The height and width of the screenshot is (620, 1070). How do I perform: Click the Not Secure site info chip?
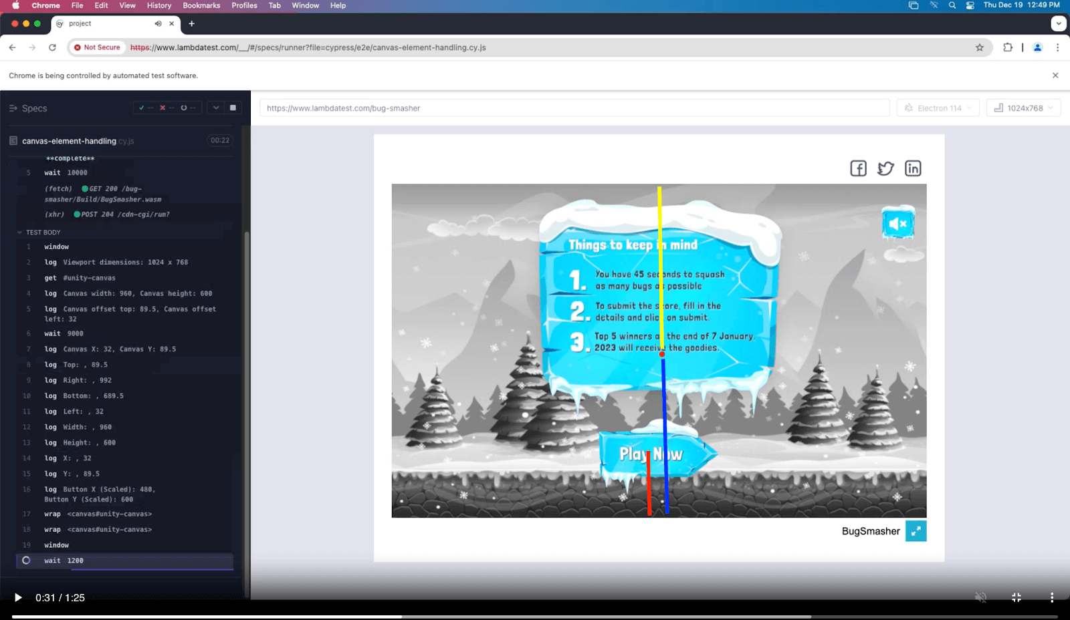click(97, 47)
